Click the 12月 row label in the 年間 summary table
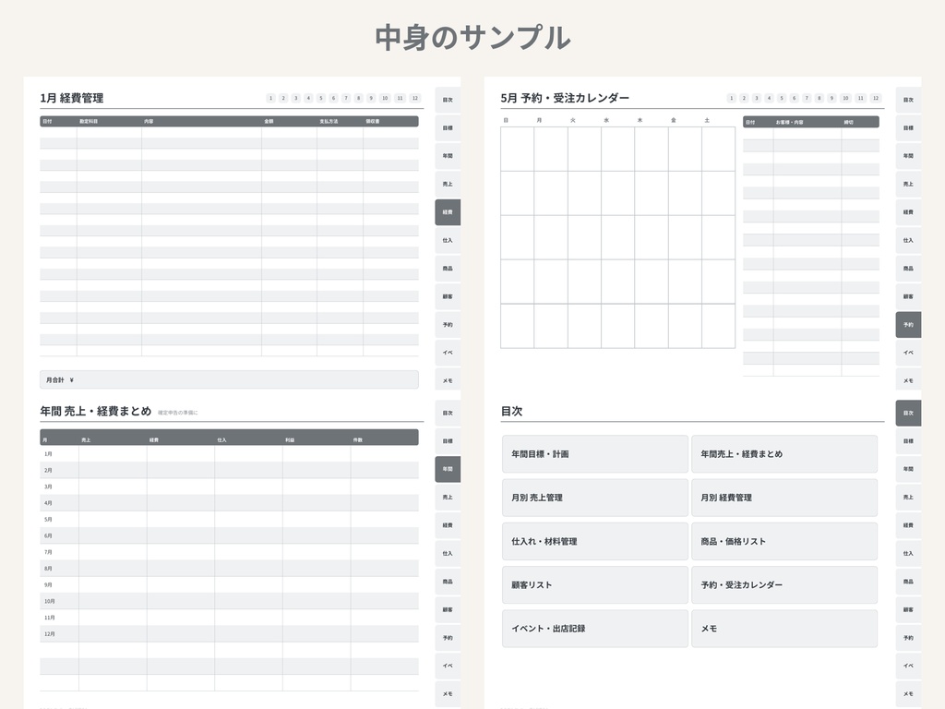This screenshot has width=945, height=709. 50,634
